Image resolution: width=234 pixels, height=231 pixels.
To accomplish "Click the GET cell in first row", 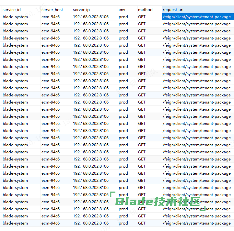I will 142,17.
